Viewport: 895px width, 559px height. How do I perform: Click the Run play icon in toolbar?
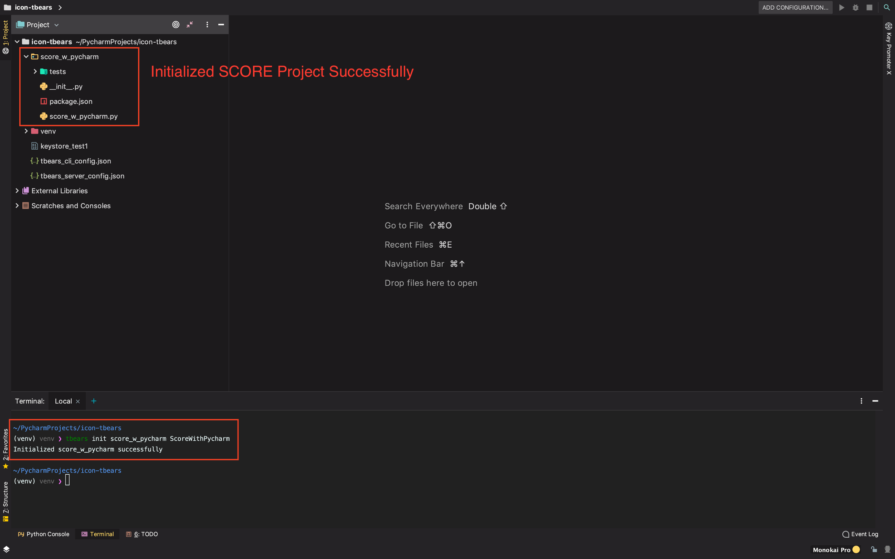tap(841, 7)
